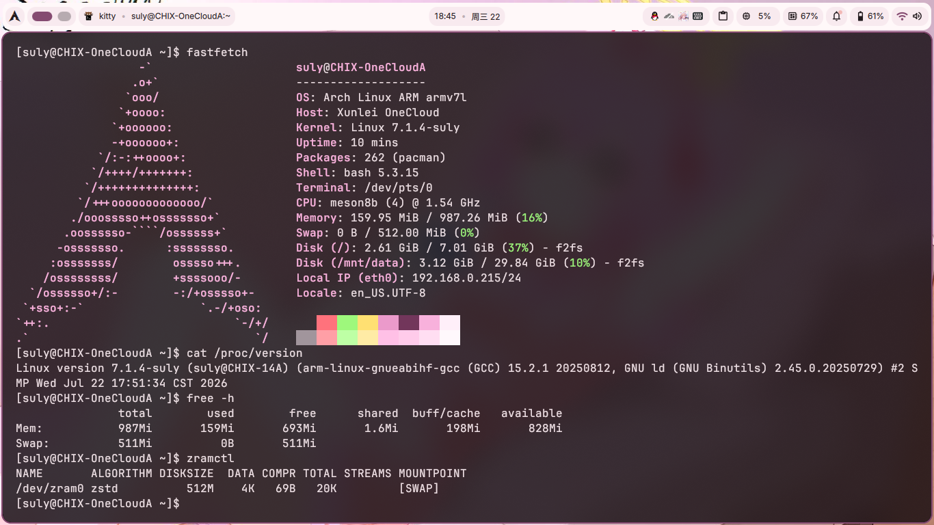Click the CPU usage 5% readout
This screenshot has height=525, width=934.
[x=764, y=16]
